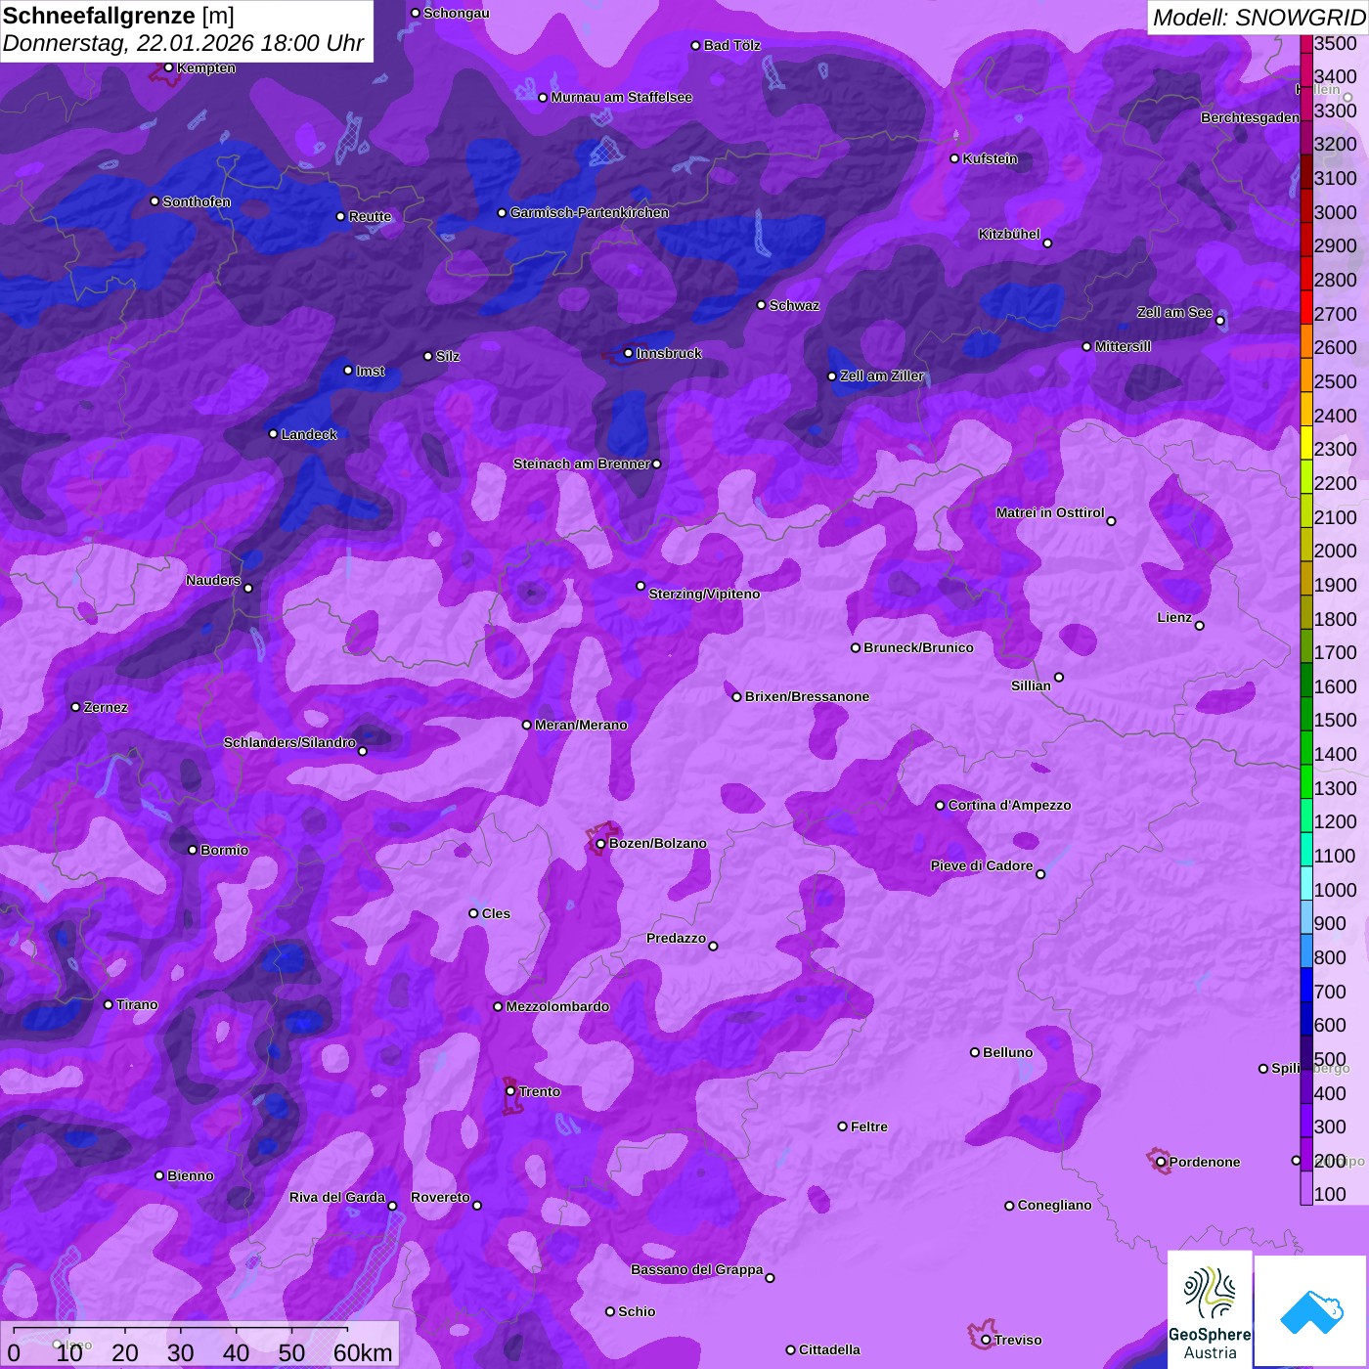Click the Cittadella label
1369x1369 pixels.
(829, 1350)
